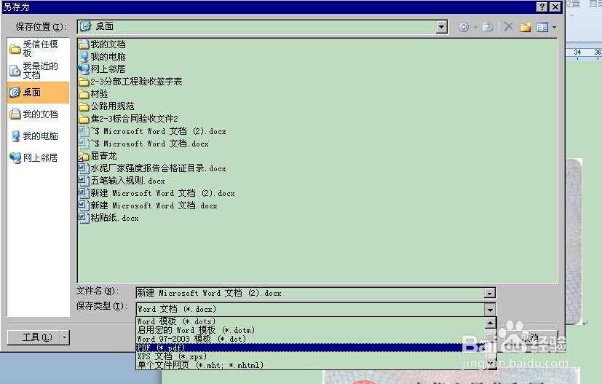
Task: Select file 五笔输入规则.docx
Action: click(x=122, y=181)
